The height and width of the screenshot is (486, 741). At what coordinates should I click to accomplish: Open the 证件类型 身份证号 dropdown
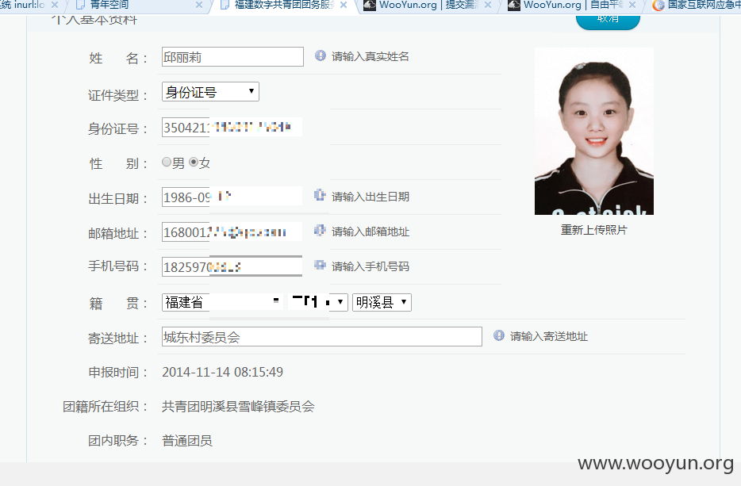pyautogui.click(x=210, y=92)
